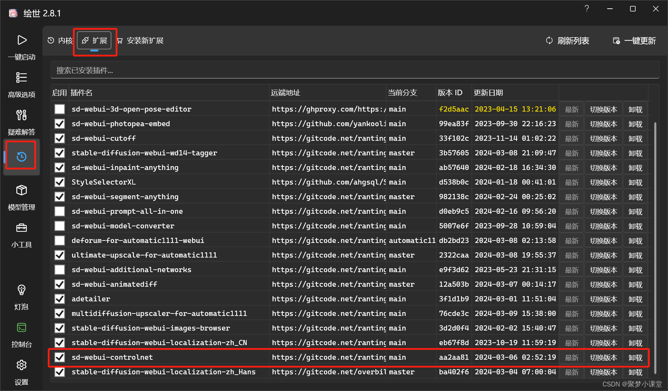Toggle StyleSelectorXL checkbox
The height and width of the screenshot is (391, 668).
pos(59,182)
